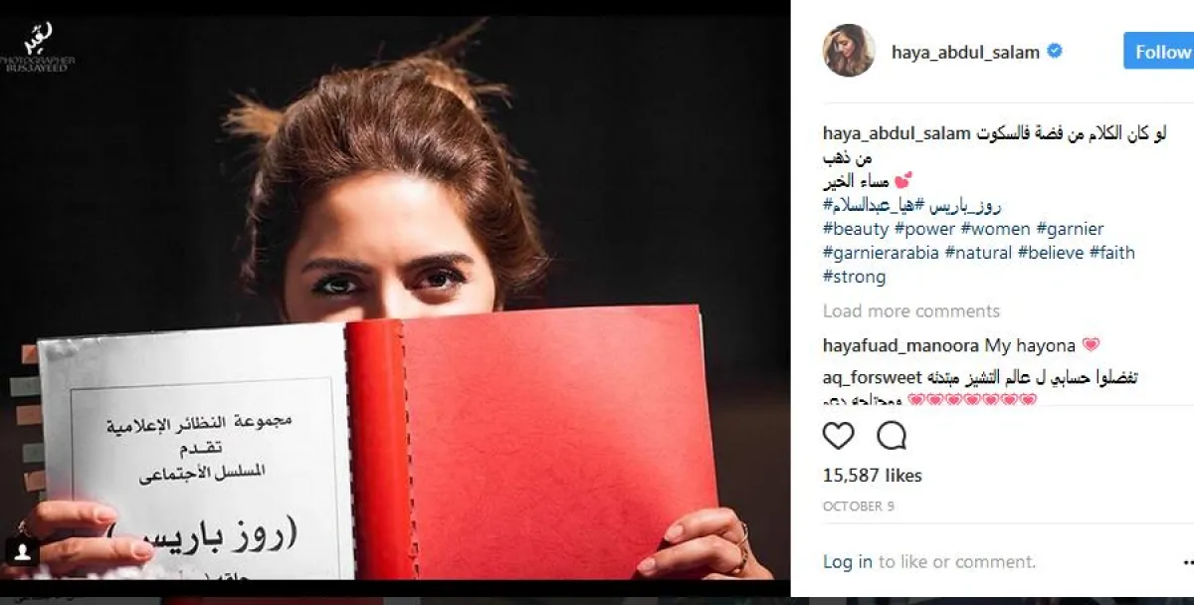View the 15,587 likes list
The height and width of the screenshot is (605, 1194).
pos(873,476)
